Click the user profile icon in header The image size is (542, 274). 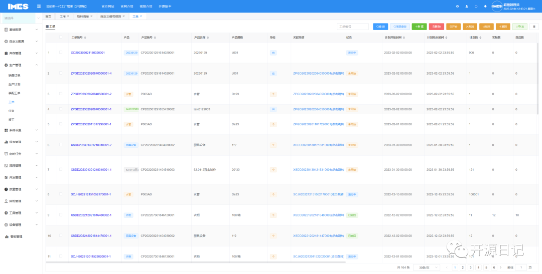point(467,6)
